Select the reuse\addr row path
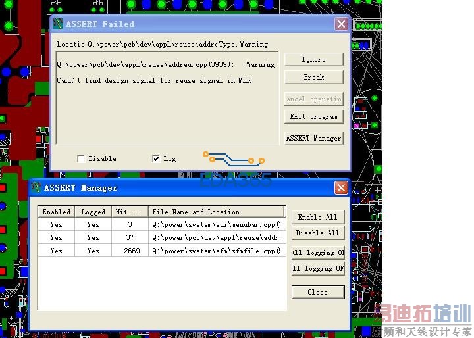 pos(217,237)
